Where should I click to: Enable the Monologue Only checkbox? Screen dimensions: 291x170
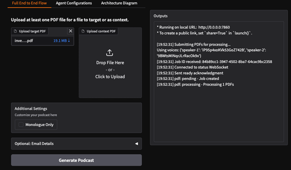[x=21, y=124]
